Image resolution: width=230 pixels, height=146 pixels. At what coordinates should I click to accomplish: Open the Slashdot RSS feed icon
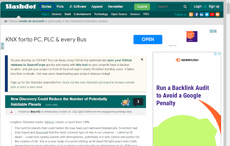pyautogui.click(x=191, y=14)
